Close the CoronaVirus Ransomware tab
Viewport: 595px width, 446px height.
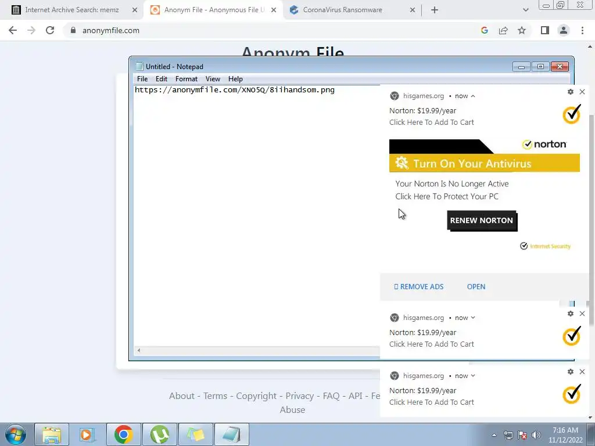[x=413, y=10]
